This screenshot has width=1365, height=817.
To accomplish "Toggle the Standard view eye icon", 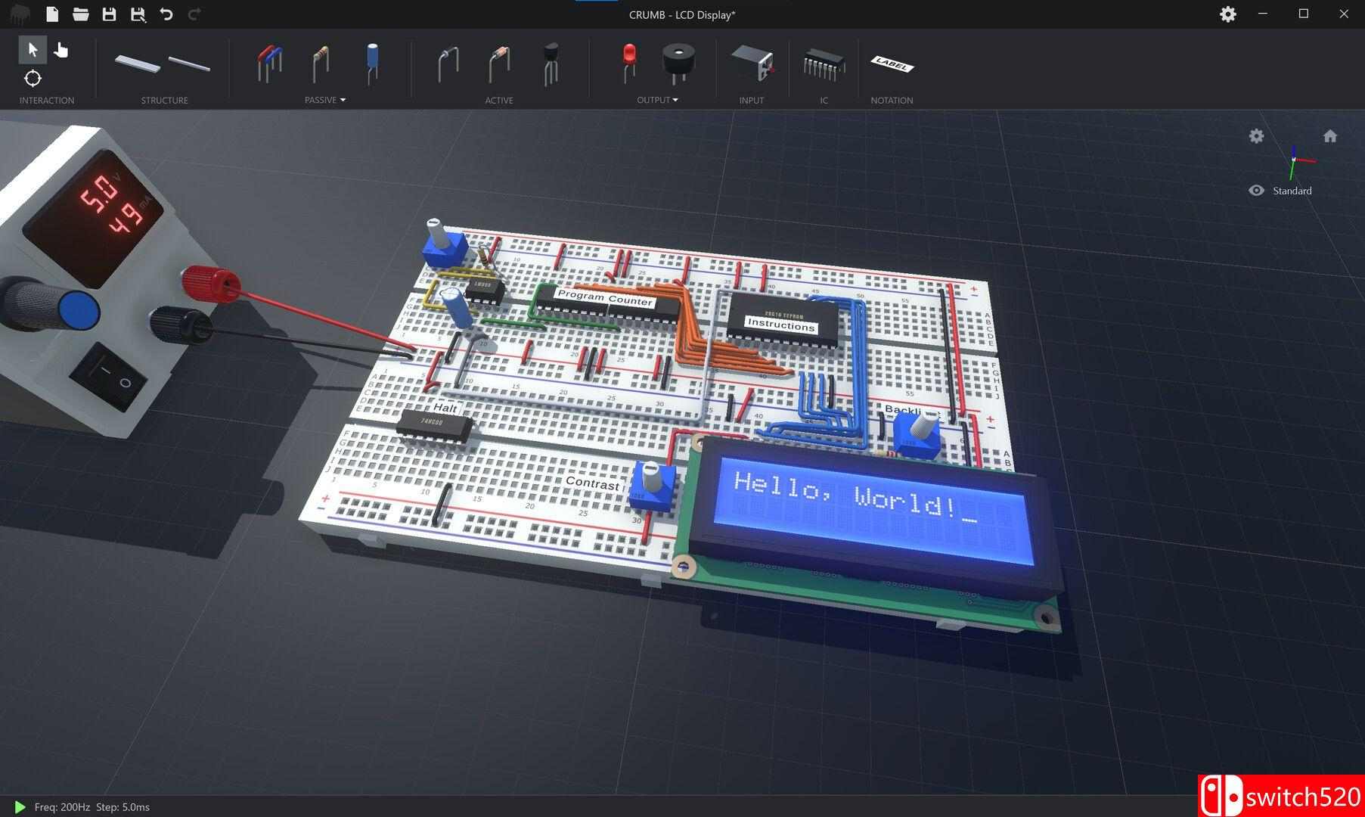I will click(1256, 191).
